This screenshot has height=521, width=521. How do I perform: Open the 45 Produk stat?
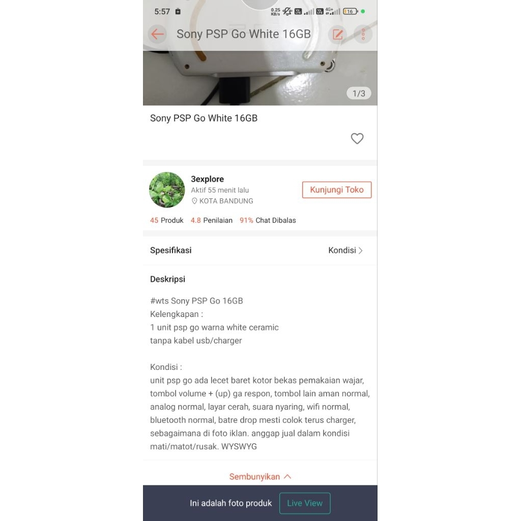tap(166, 220)
